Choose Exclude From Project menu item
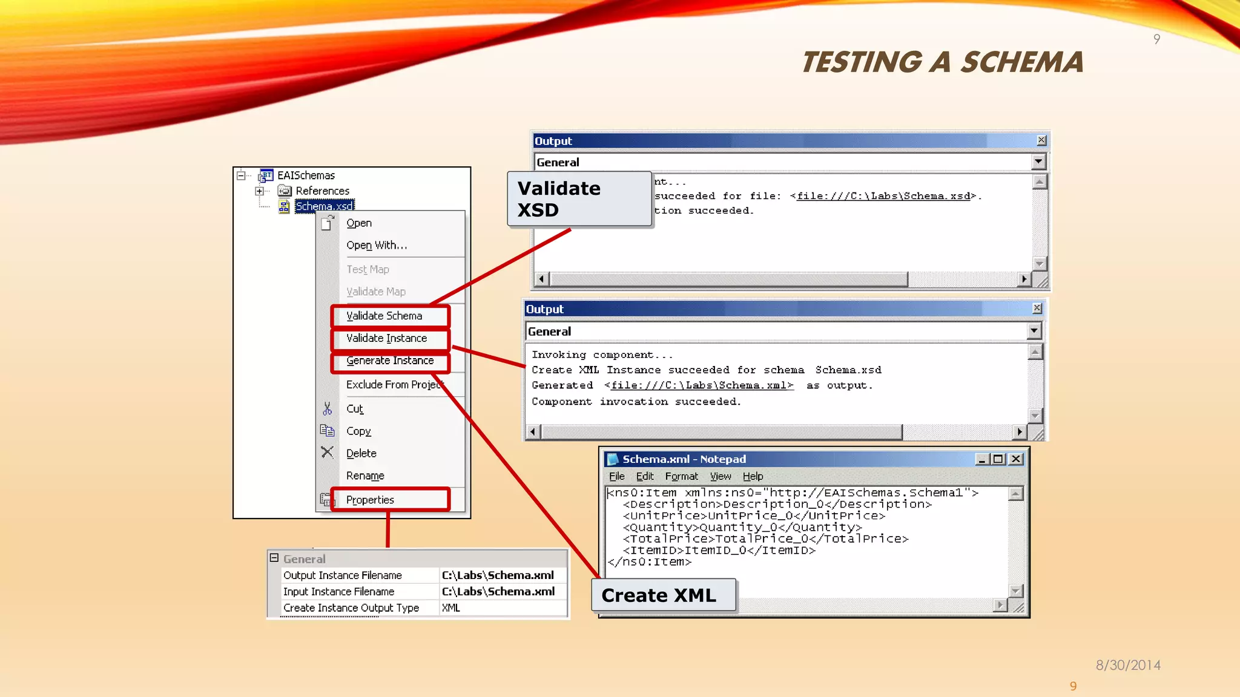Image resolution: width=1240 pixels, height=697 pixels. [395, 385]
